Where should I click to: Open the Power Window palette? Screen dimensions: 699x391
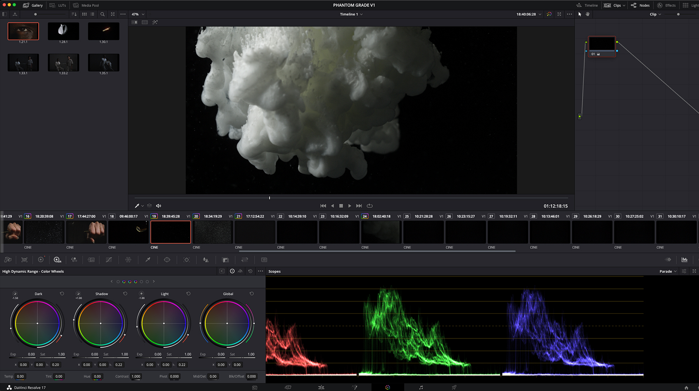(x=167, y=260)
